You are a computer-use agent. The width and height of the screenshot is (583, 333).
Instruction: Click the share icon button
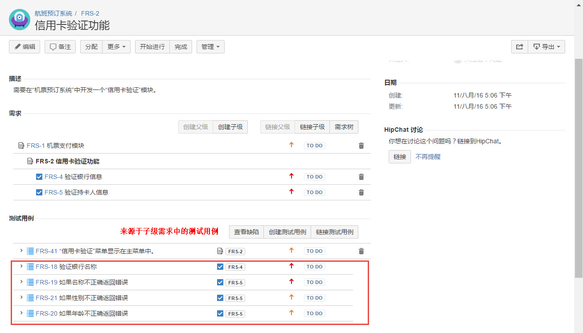pyautogui.click(x=520, y=47)
